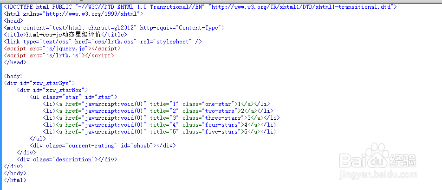This screenshot has width=442, height=190.
Task: Click the opening body tag
Action: click(x=13, y=76)
